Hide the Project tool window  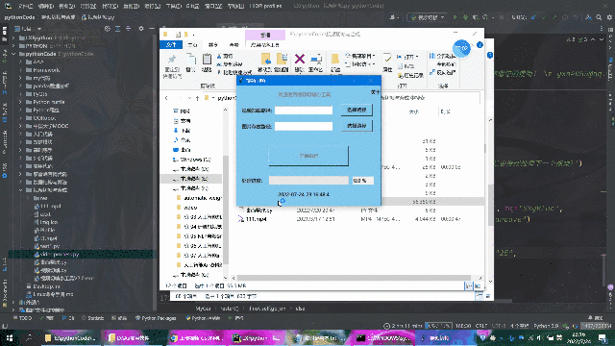(152, 29)
